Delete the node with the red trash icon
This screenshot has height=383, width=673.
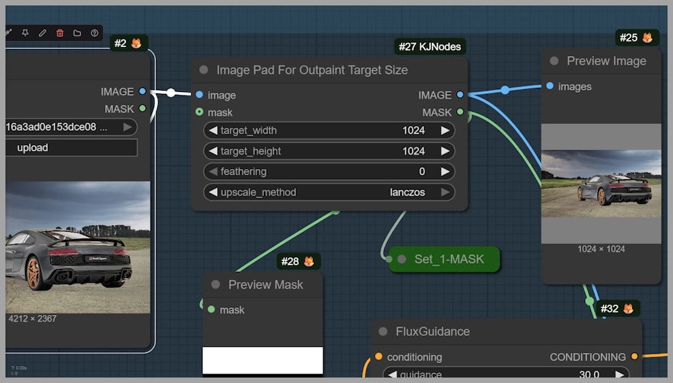60,33
